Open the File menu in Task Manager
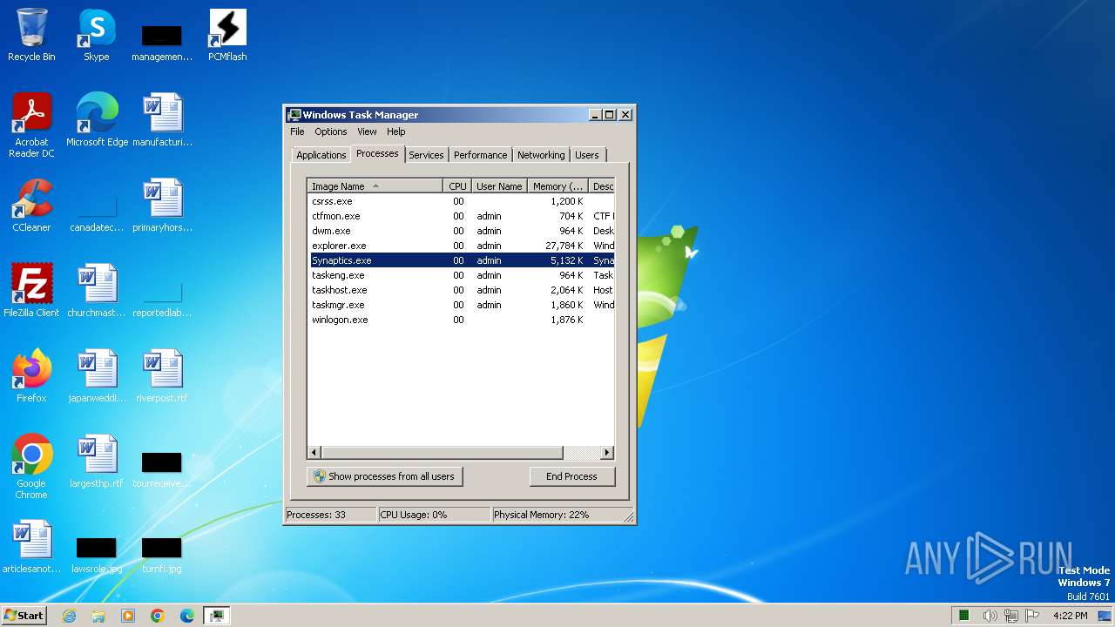 (297, 131)
